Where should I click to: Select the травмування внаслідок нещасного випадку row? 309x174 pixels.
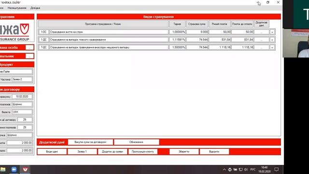[x=109, y=47]
